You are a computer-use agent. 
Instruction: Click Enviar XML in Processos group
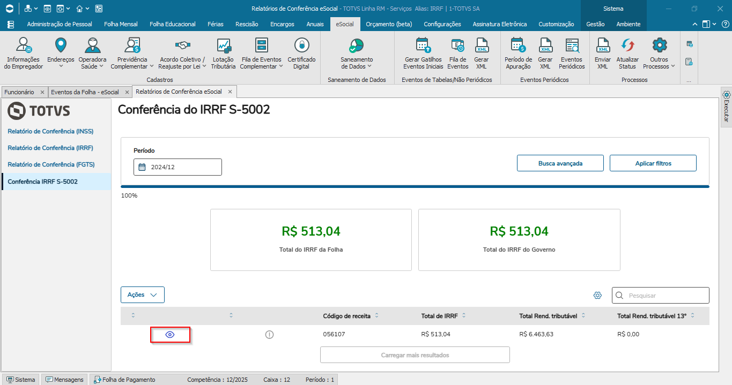[603, 54]
